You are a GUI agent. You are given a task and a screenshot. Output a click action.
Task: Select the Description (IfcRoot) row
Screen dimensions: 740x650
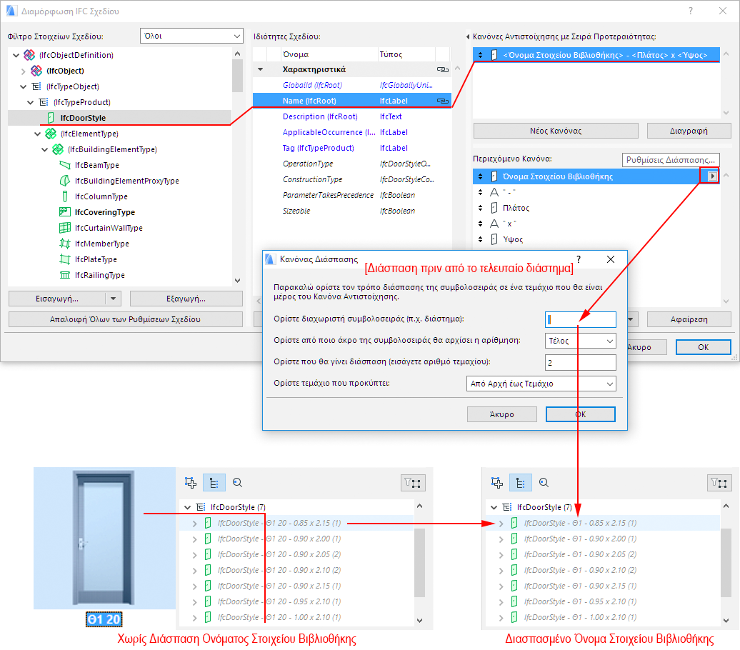coord(352,116)
